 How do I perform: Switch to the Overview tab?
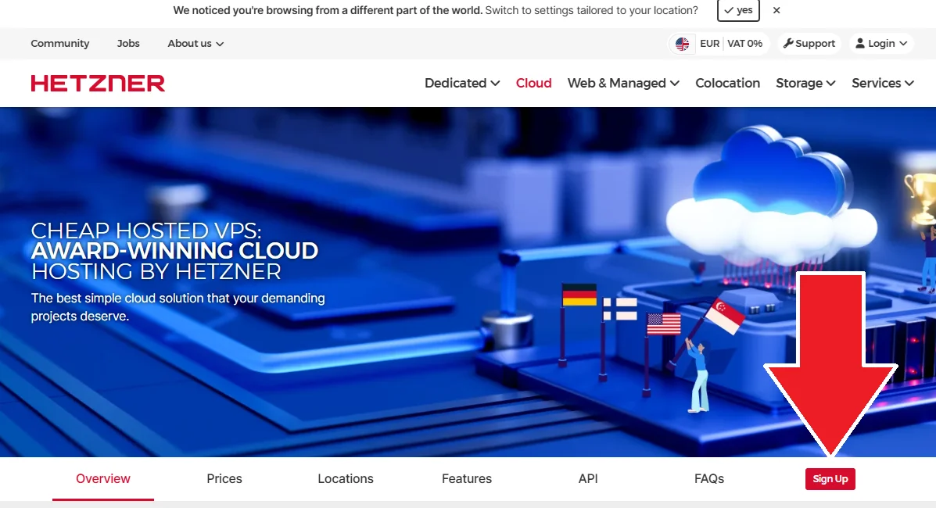102,479
